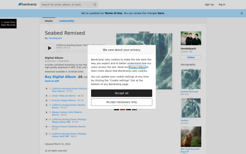Click the Vondelpark name in sidebar
Viewport: 246px width, 154px height.
(188, 48)
